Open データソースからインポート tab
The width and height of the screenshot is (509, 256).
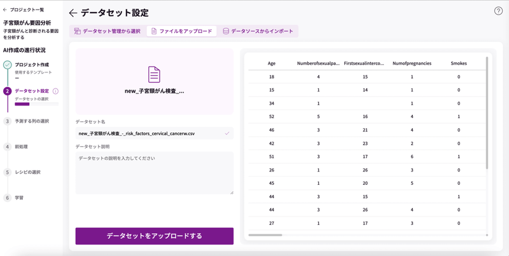pyautogui.click(x=258, y=31)
